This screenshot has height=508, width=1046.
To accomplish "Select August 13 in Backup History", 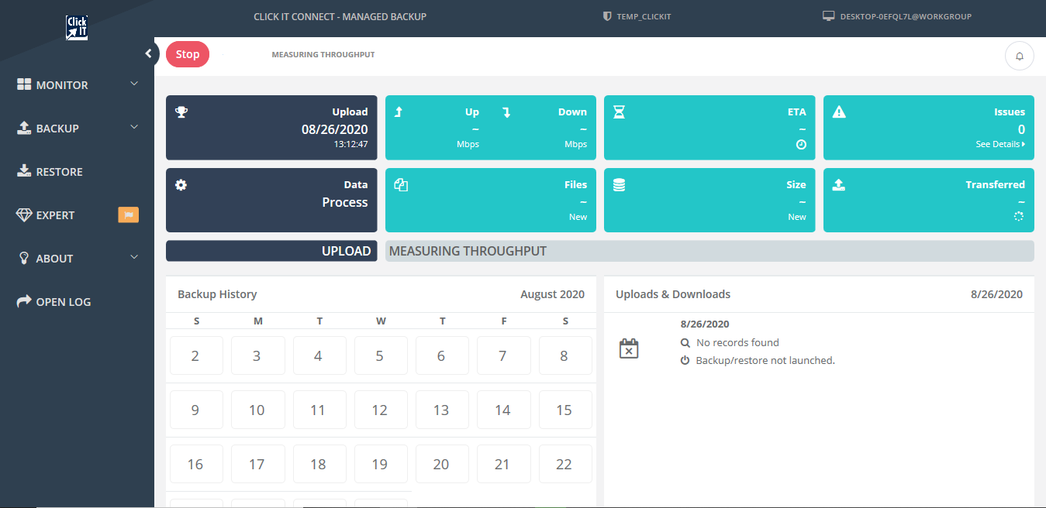I will click(442, 410).
